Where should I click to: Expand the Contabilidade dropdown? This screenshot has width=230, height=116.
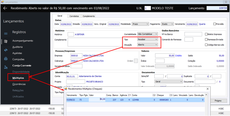(147, 34)
